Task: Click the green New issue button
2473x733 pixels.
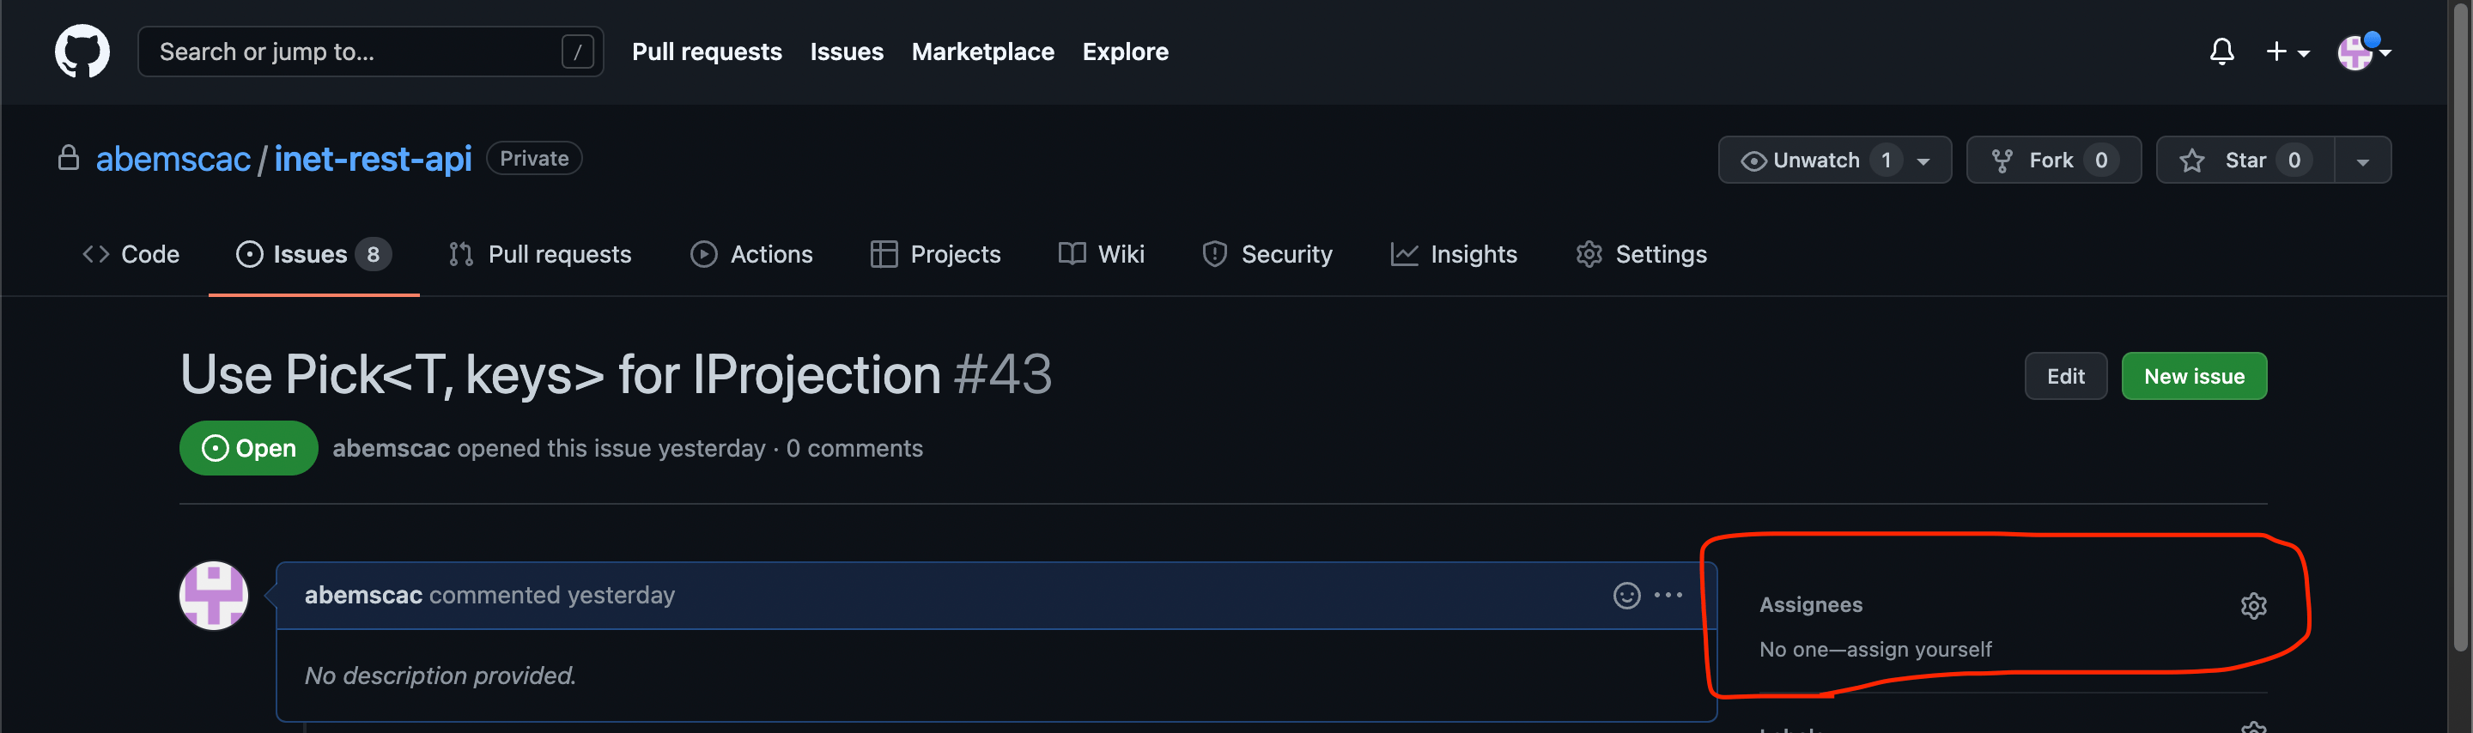Action: coord(2194,376)
